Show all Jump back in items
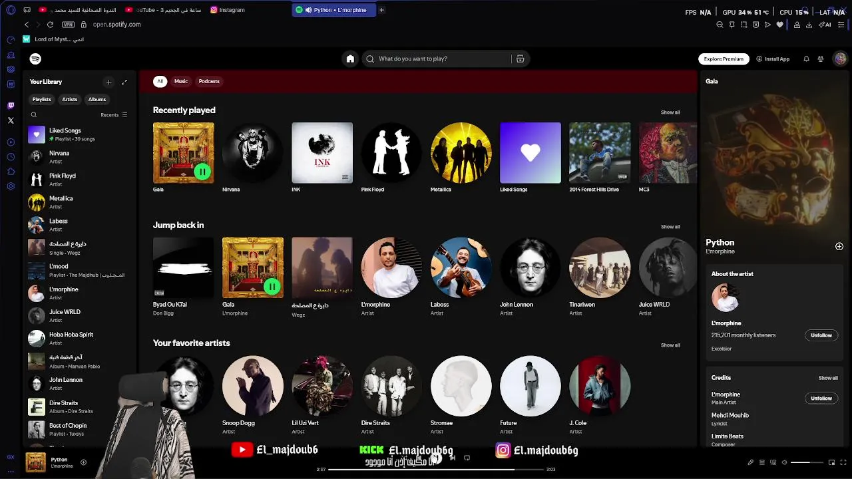852x479 pixels. pos(670,227)
